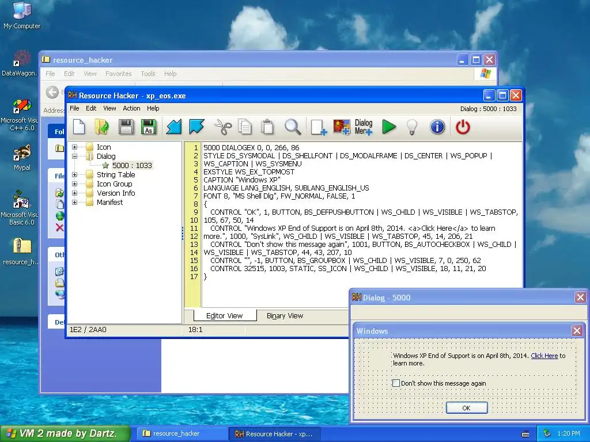590x442 pixels.
Task: Click the EXSTYLE WS_EX_TOPMOST line
Action: pyautogui.click(x=249, y=172)
